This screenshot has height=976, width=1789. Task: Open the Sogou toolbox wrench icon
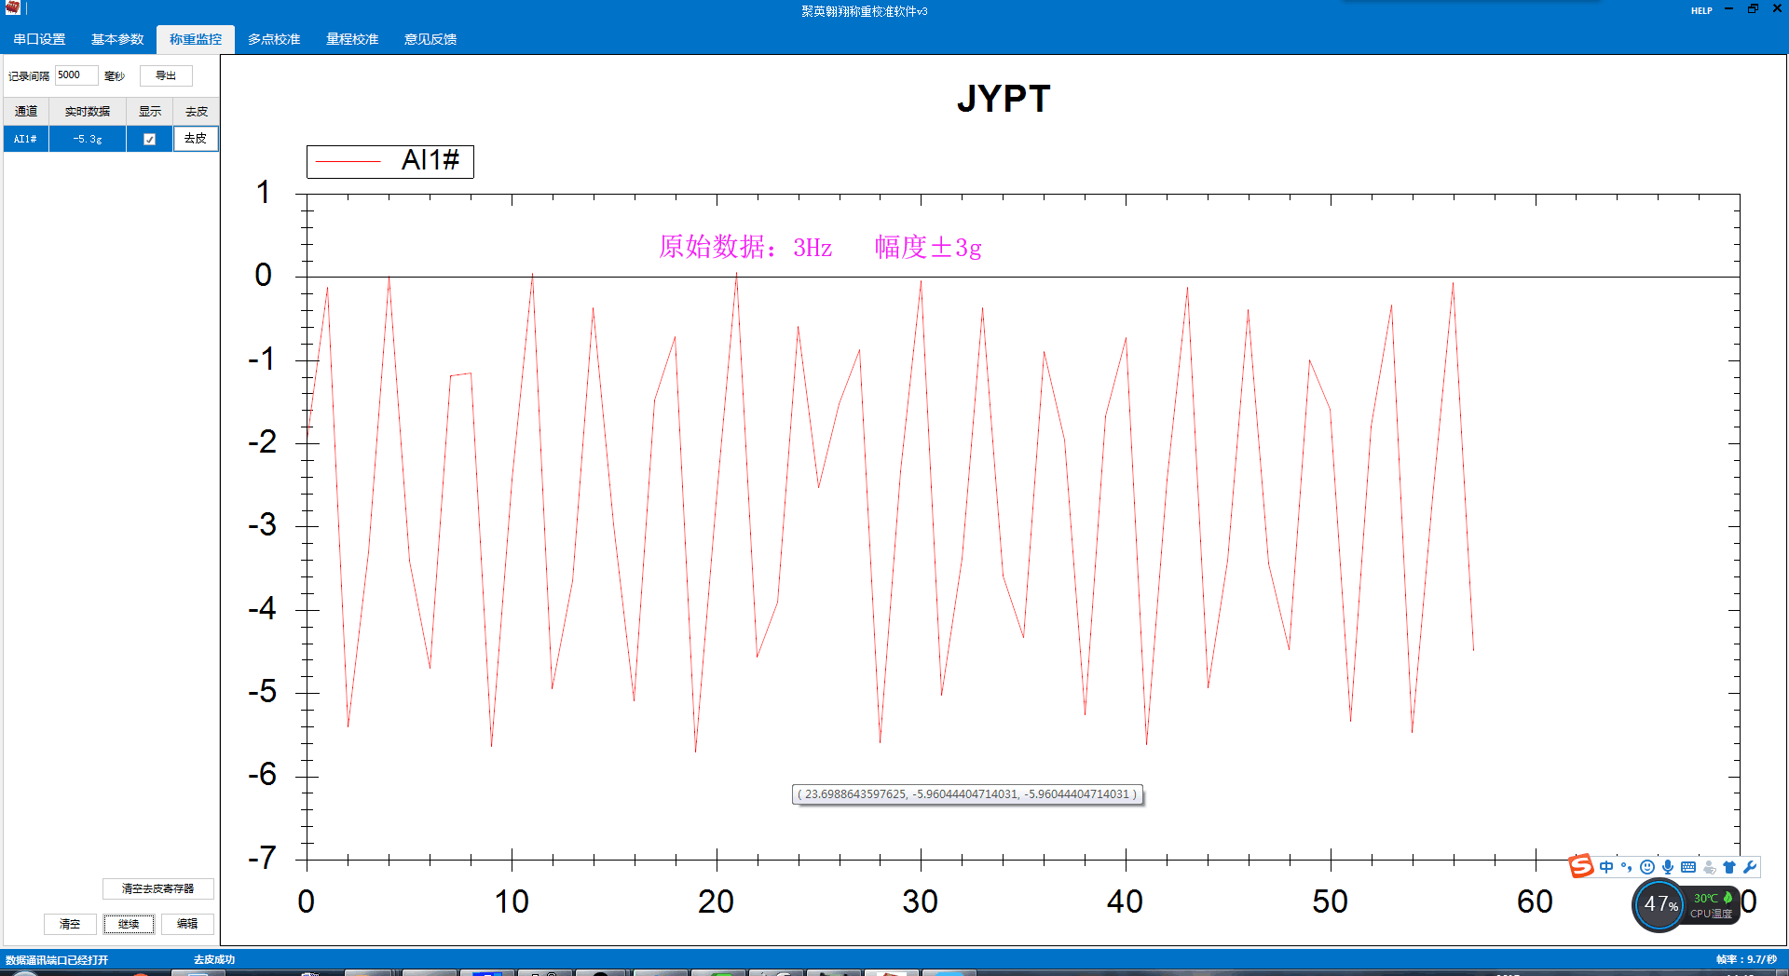(1751, 866)
